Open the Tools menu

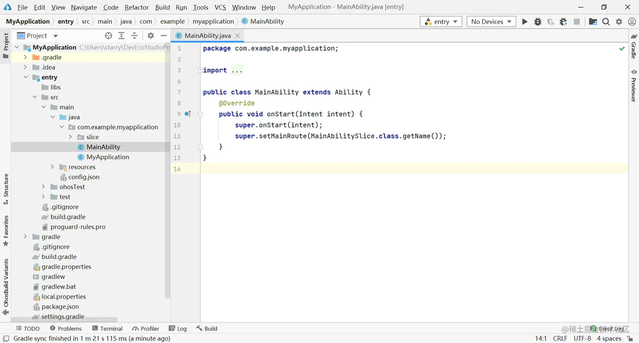click(201, 7)
